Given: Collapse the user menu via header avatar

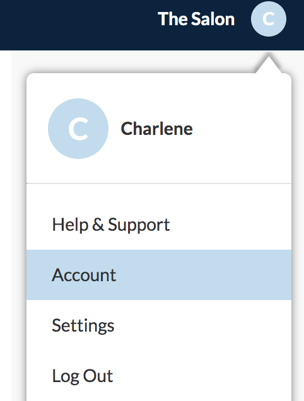Looking at the screenshot, I should tap(269, 19).
